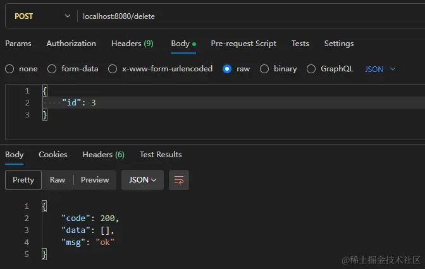
Task: Open the response Headers (6) tab
Action: (103, 155)
